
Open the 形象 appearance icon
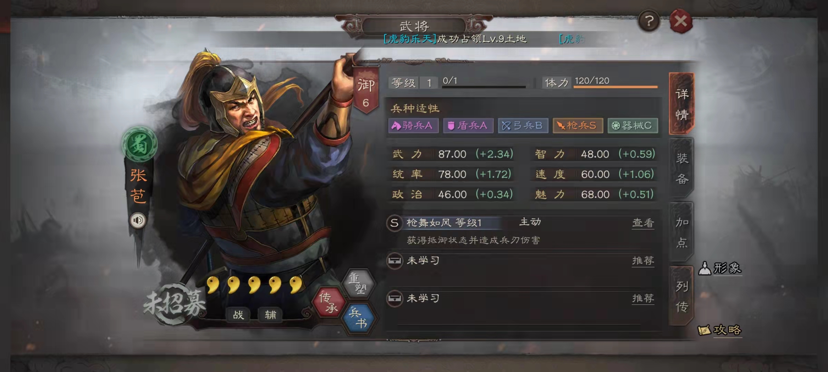coord(720,268)
